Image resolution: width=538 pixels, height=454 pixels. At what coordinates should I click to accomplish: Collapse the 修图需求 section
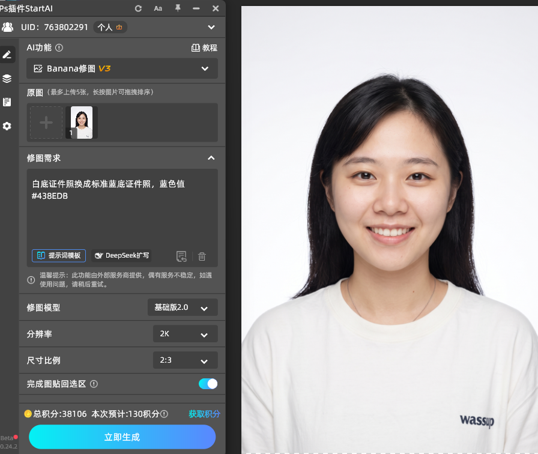tap(211, 158)
